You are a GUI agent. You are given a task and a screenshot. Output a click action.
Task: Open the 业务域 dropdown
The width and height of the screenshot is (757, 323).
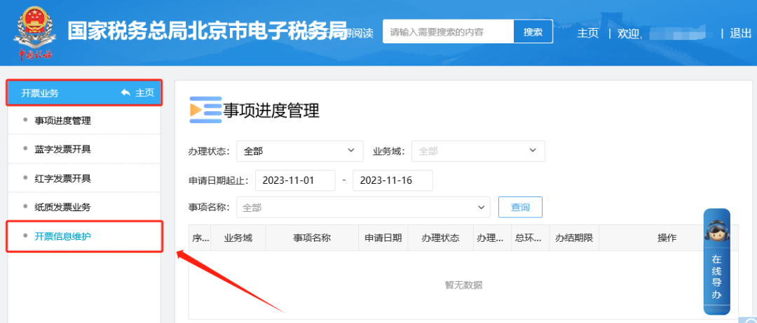click(478, 151)
